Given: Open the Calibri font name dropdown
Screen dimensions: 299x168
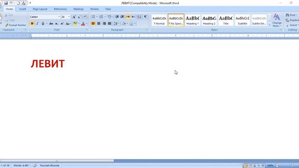Looking at the screenshot, I should [x=59, y=17].
